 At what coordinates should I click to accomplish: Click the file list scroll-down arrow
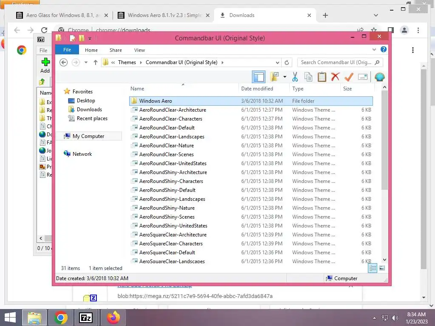click(x=384, y=260)
